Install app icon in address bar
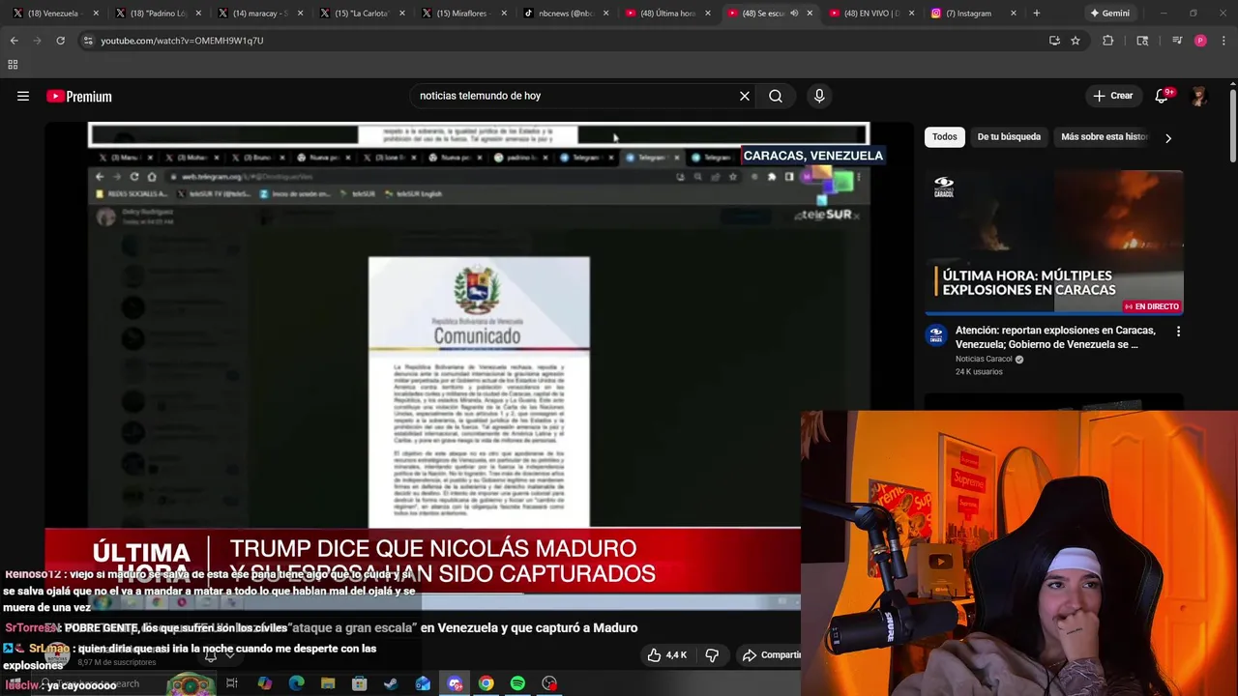This screenshot has width=1238, height=696. [1054, 41]
